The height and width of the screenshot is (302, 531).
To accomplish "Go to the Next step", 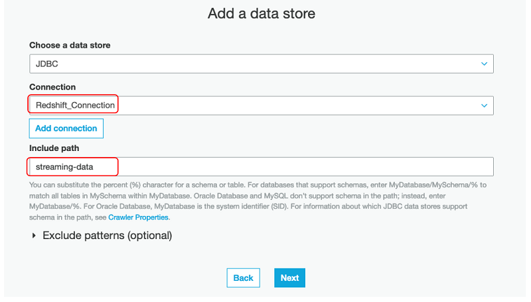I will coord(289,277).
